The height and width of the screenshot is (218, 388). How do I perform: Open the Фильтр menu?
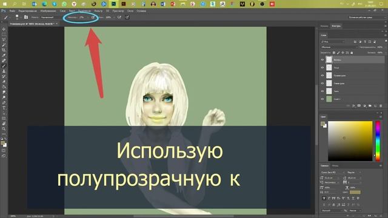pos(98,11)
